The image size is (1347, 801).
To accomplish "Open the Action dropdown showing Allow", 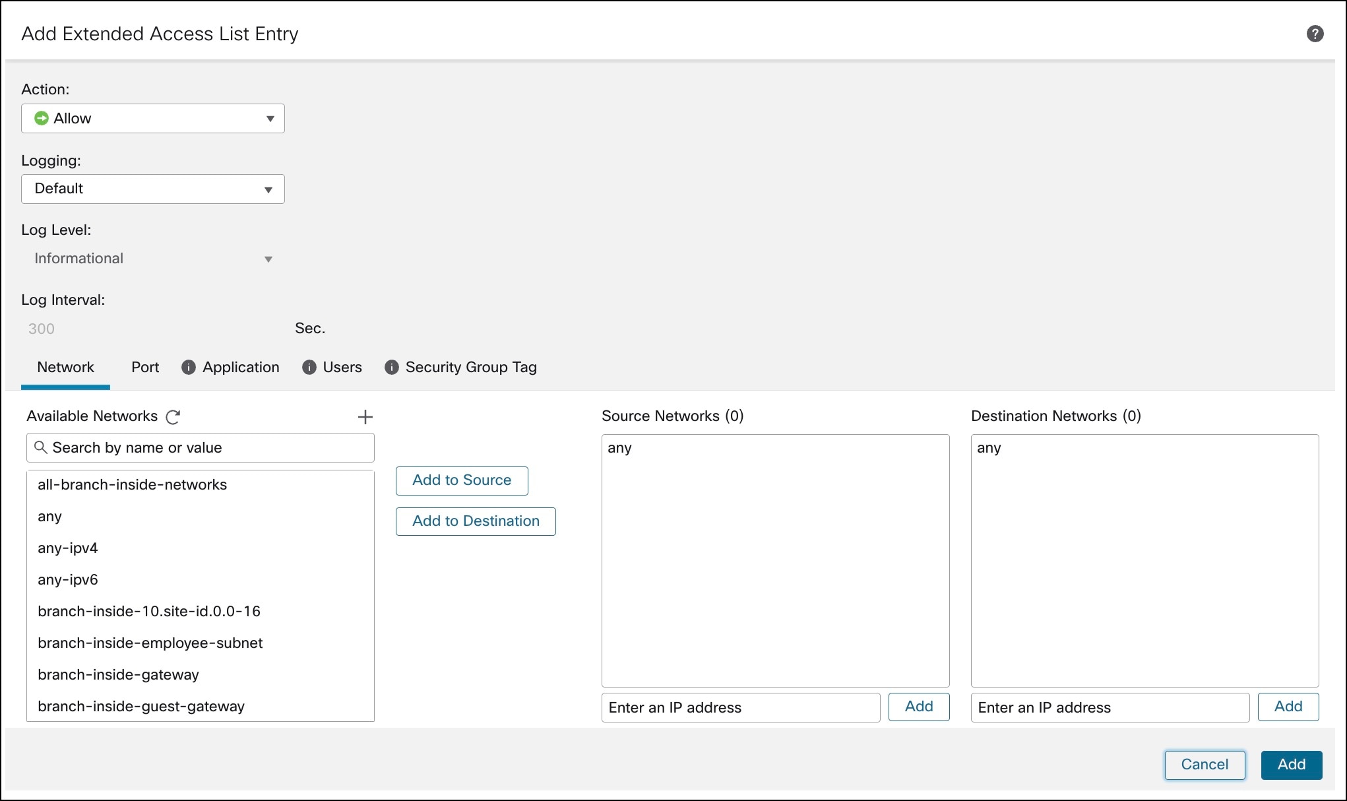I will pyautogui.click(x=153, y=119).
